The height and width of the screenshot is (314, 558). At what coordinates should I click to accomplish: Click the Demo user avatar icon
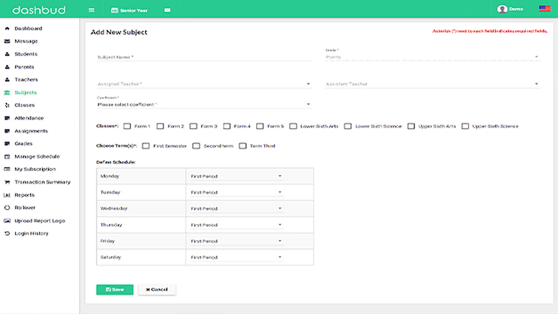[502, 9]
